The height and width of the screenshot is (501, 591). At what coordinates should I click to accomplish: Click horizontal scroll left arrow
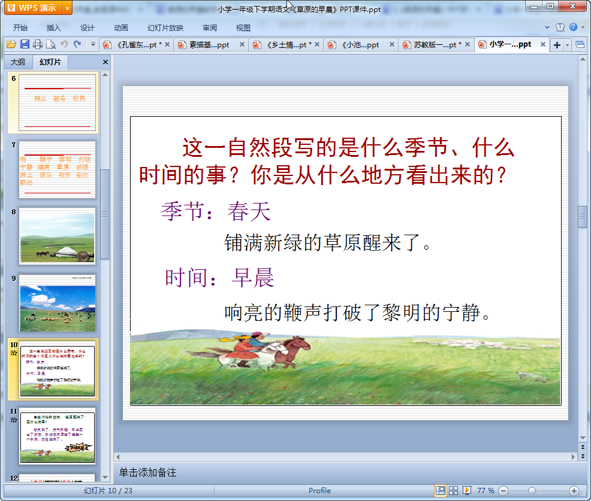point(118,457)
